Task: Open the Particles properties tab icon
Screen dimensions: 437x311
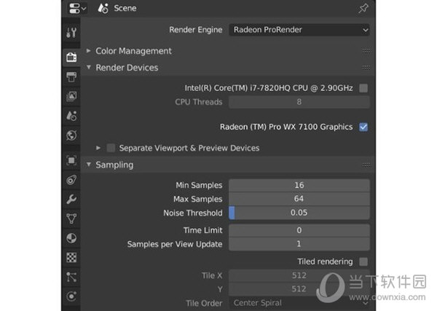Action: point(71,277)
